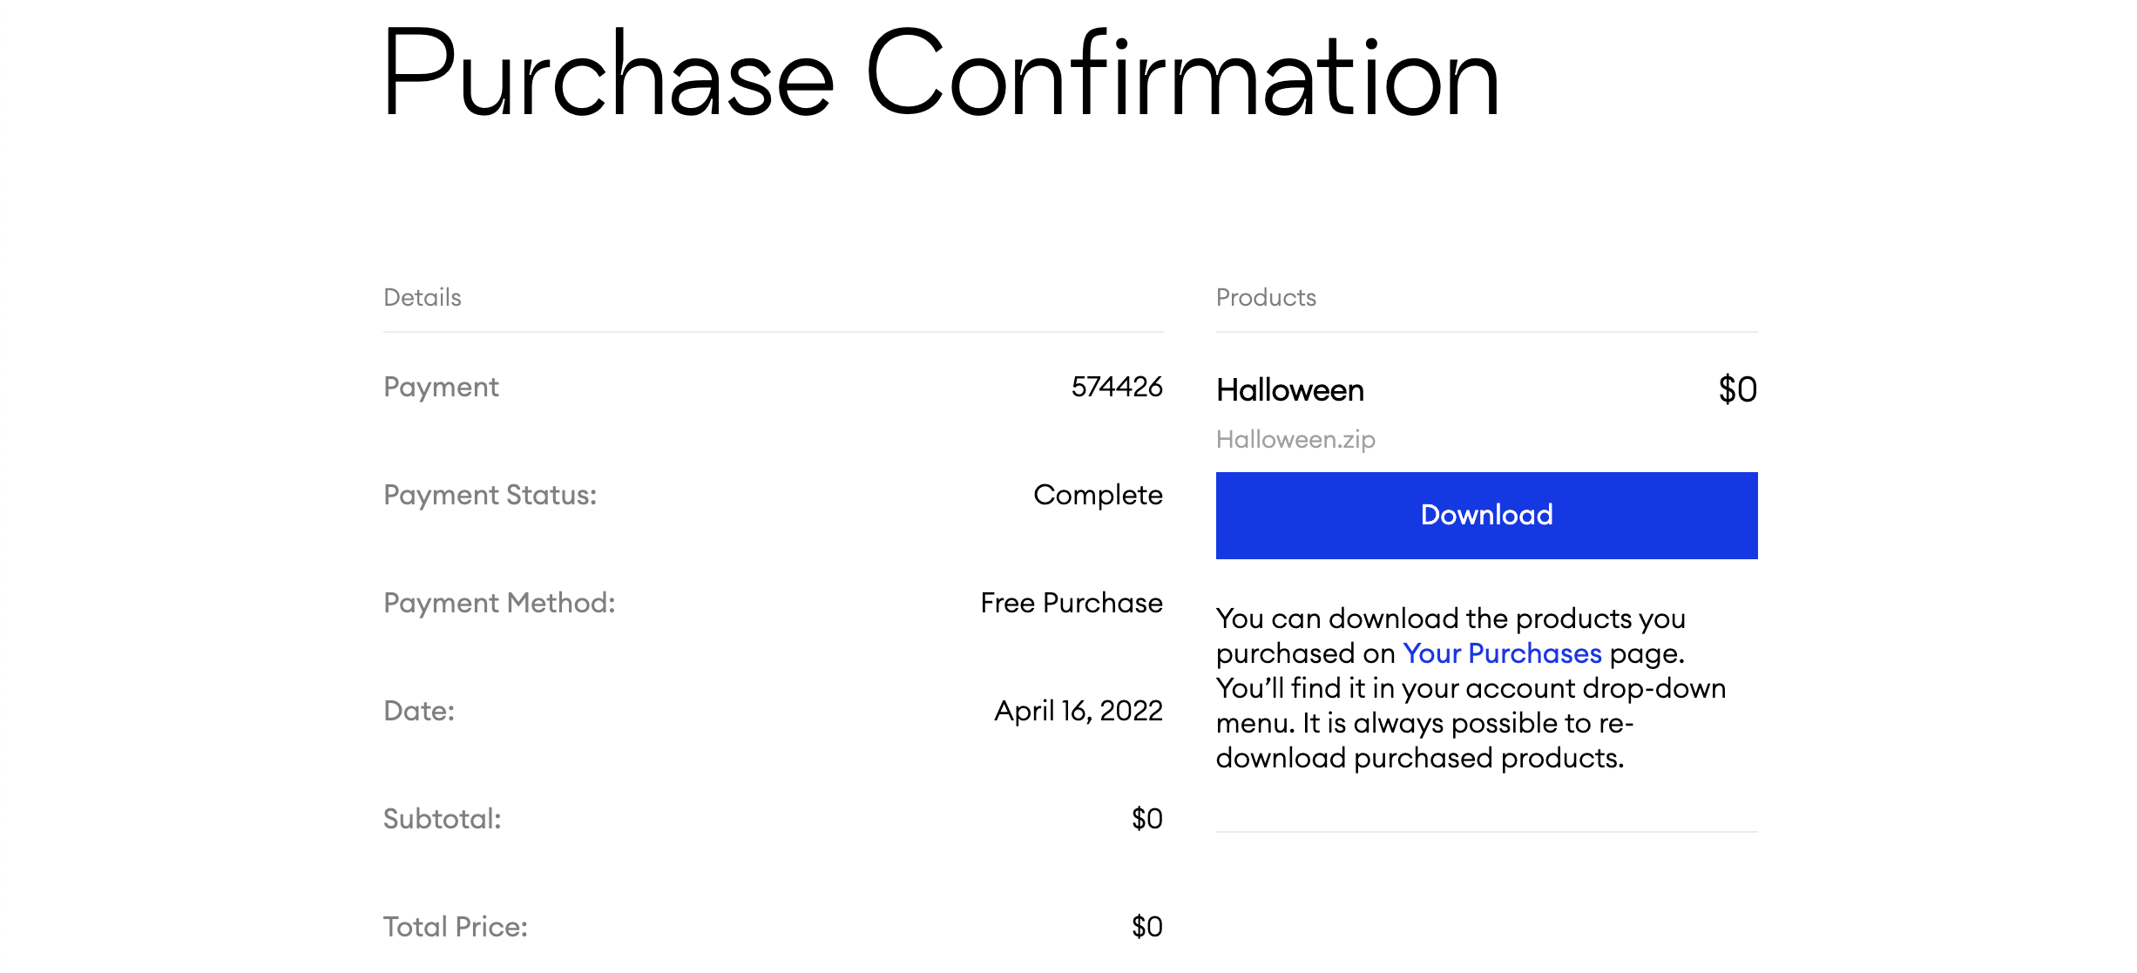Click the Payment Method label
The width and height of the screenshot is (2137, 973).
[499, 603]
